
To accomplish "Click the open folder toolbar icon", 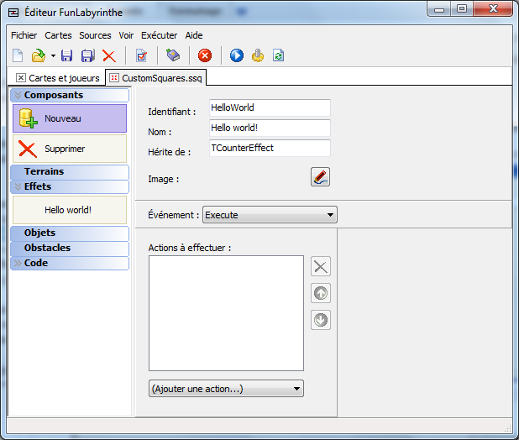I will 38,56.
